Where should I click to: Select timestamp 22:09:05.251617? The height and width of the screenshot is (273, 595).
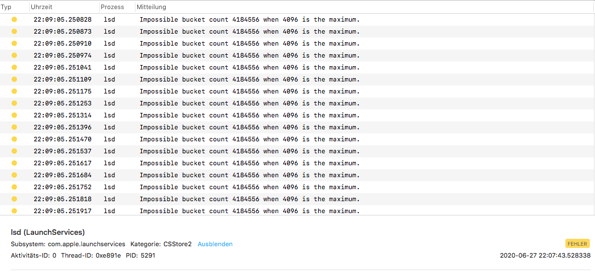click(x=62, y=163)
